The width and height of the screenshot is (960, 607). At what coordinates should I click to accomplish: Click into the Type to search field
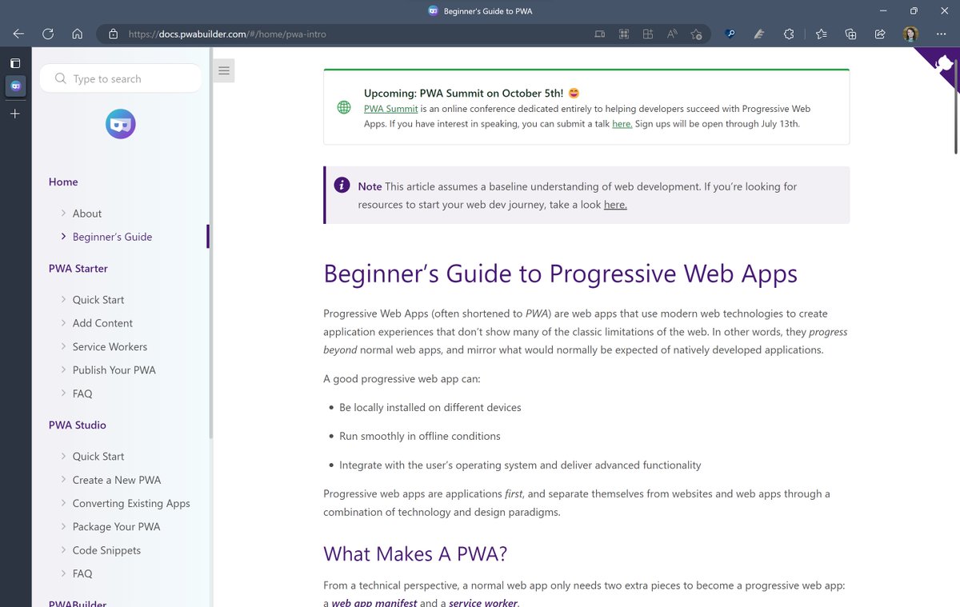121,78
